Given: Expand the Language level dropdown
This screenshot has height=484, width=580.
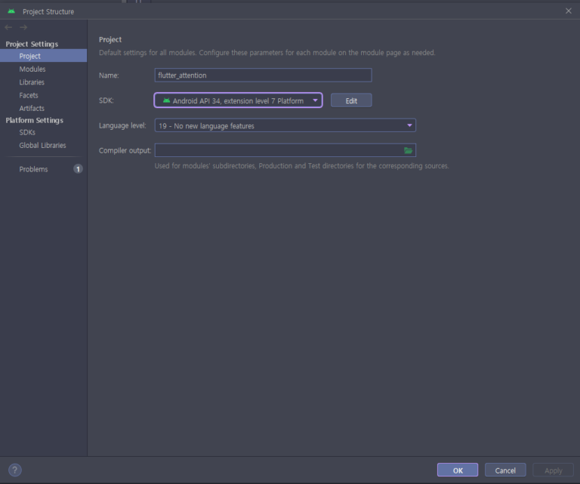Looking at the screenshot, I should click(x=285, y=125).
